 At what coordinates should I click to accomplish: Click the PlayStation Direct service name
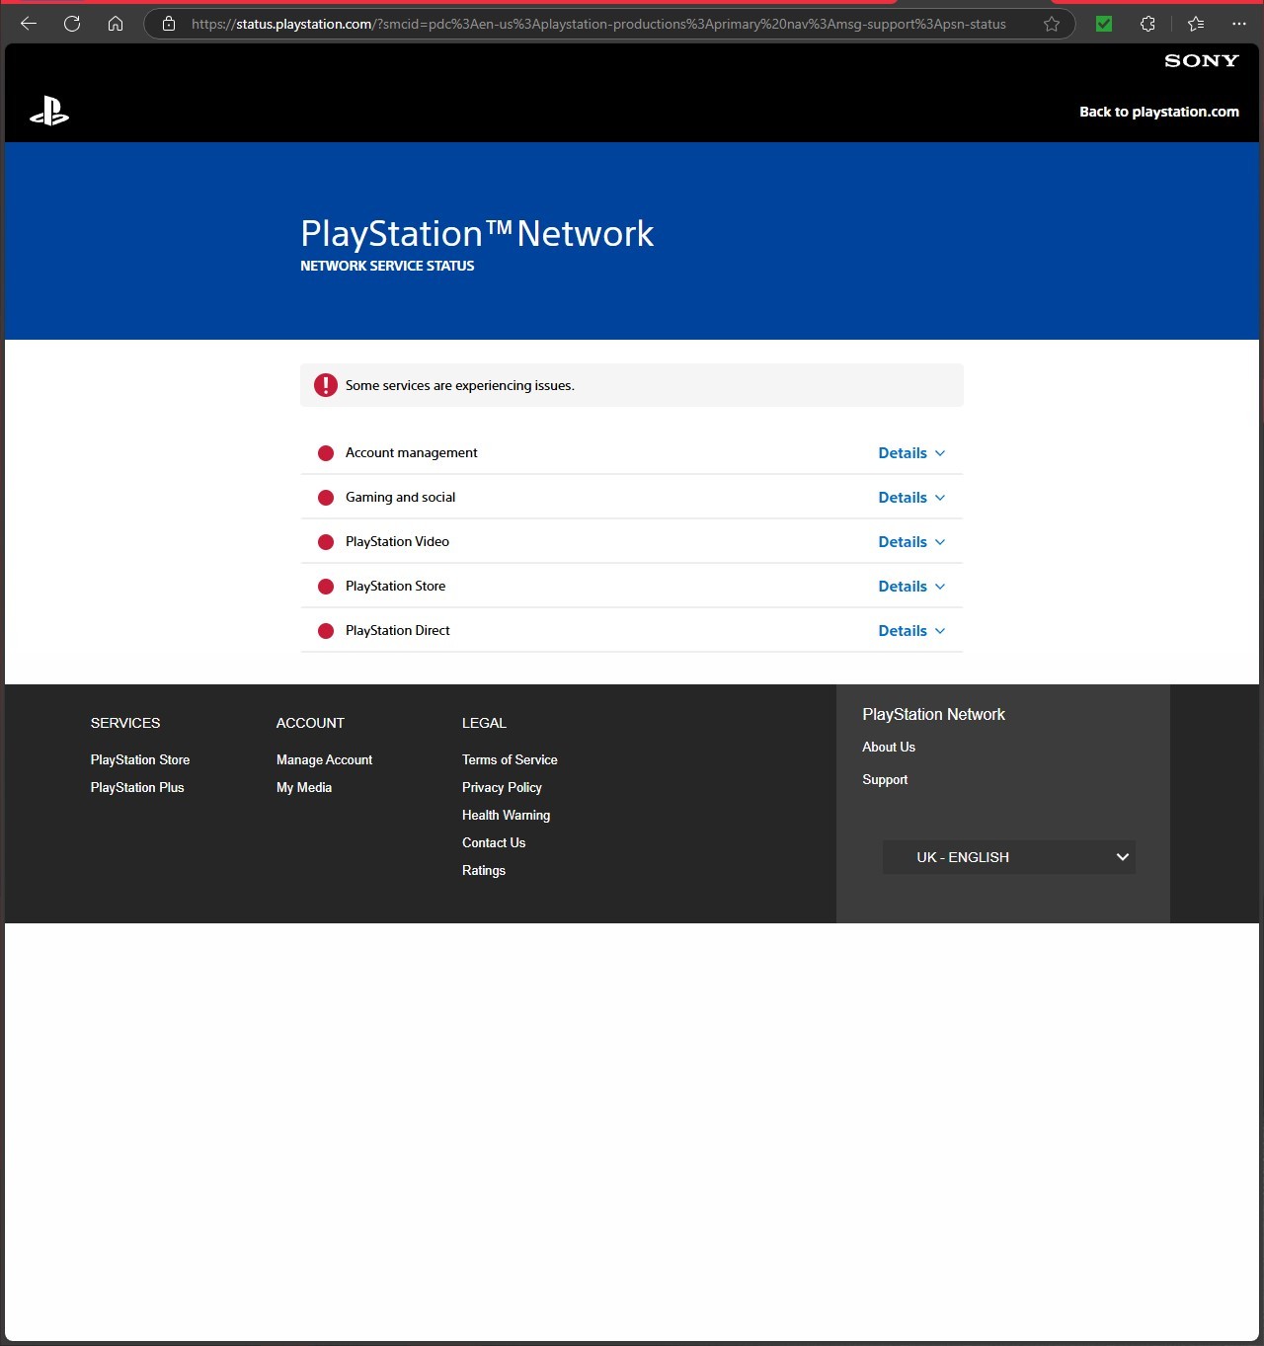(398, 630)
